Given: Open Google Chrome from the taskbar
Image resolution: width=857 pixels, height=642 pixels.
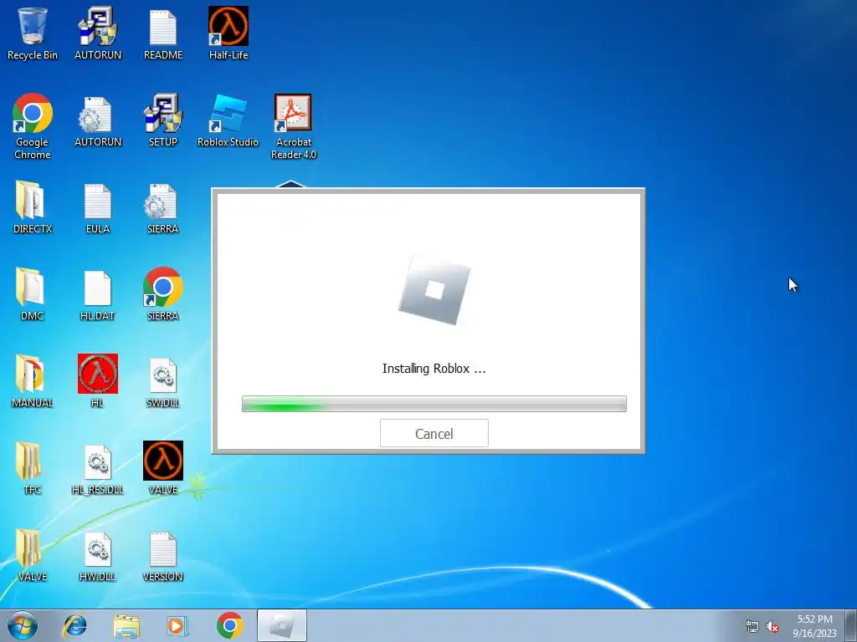Looking at the screenshot, I should 229,625.
